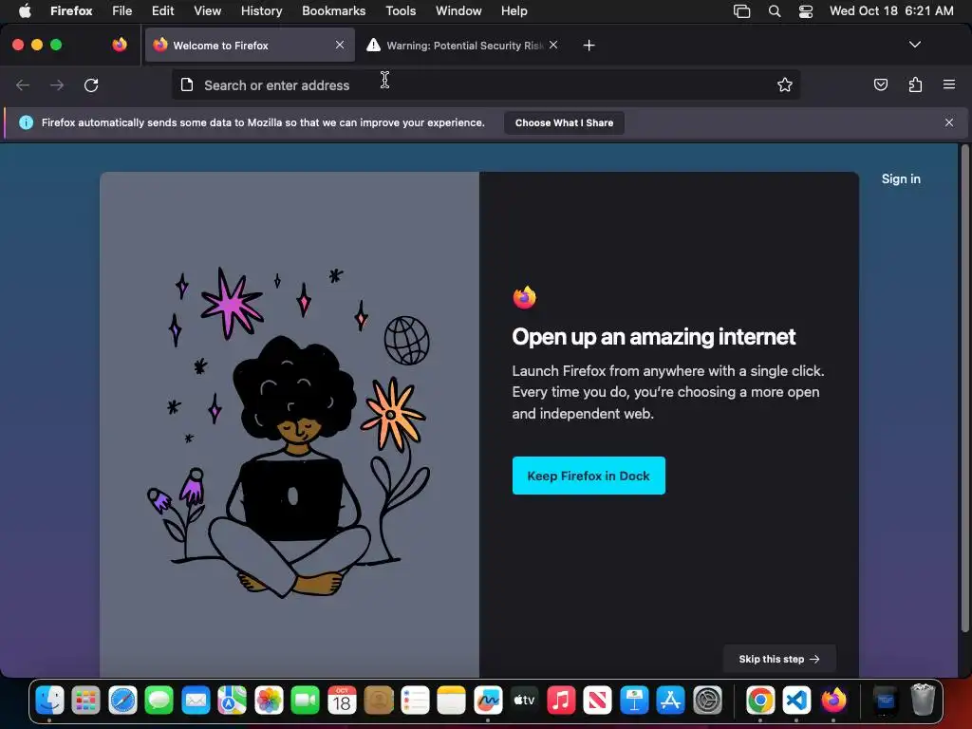972x729 pixels.
Task: Open Freeform from the Dock
Action: point(488,701)
